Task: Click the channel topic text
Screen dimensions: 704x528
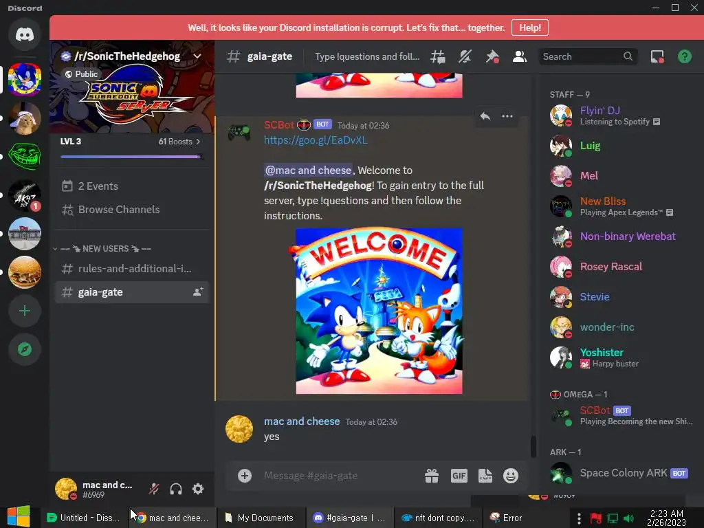Action: tap(367, 56)
